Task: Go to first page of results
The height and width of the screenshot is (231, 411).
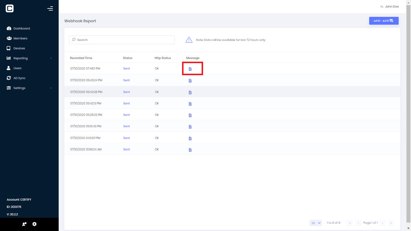Action: click(x=350, y=223)
